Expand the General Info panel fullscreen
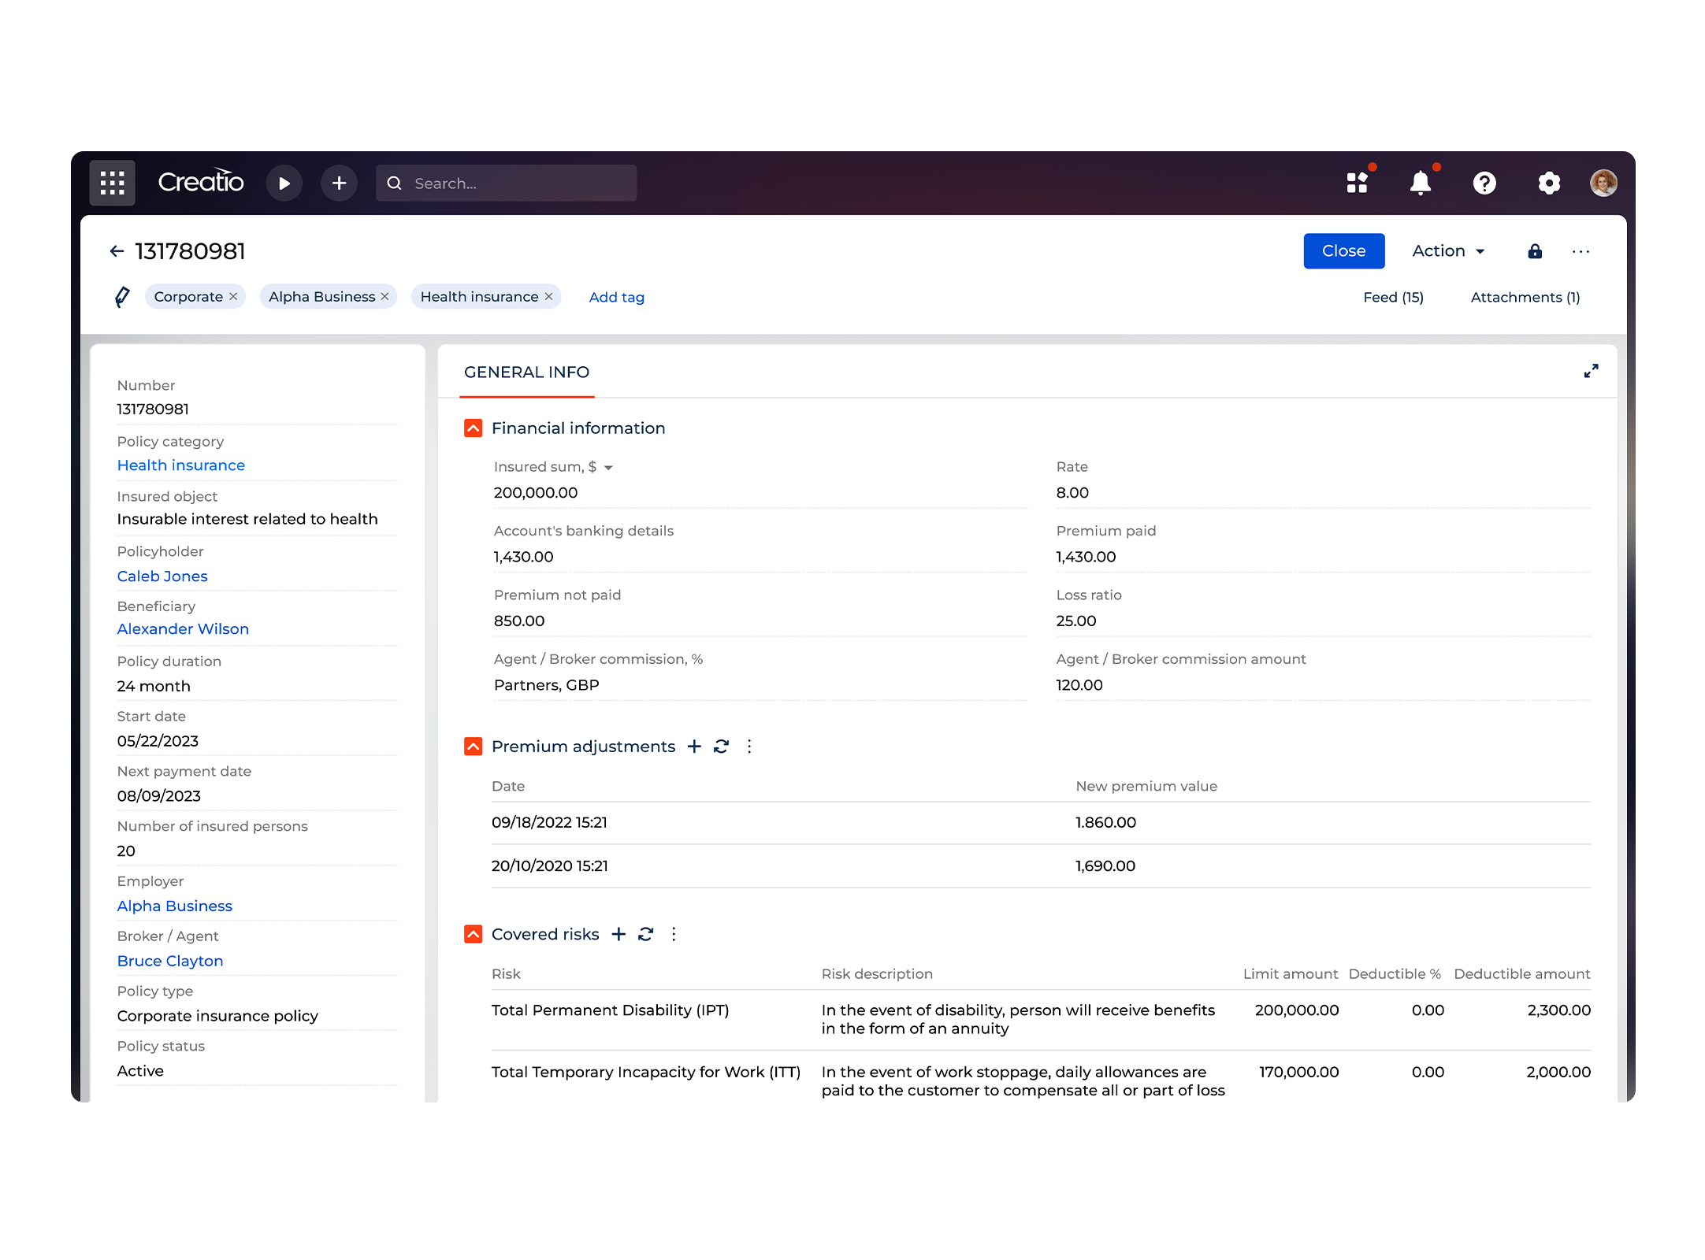The height and width of the screenshot is (1260, 1705). 1591,371
